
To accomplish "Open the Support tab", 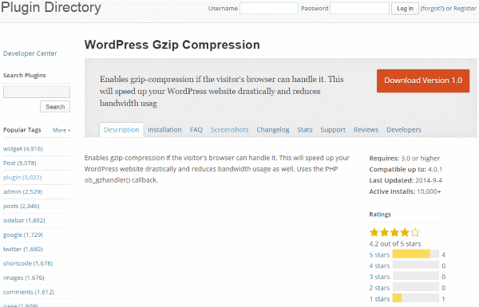I will (333, 130).
